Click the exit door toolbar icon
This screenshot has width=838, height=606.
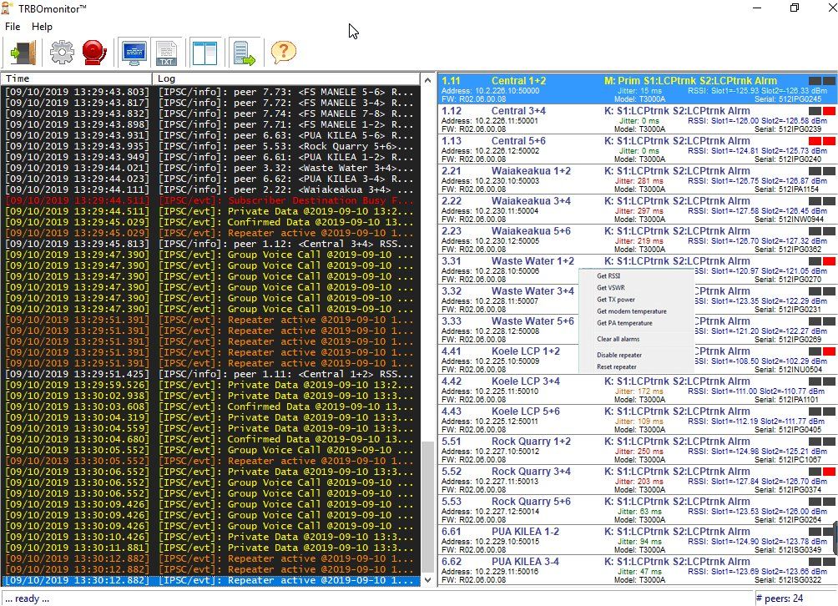point(23,53)
